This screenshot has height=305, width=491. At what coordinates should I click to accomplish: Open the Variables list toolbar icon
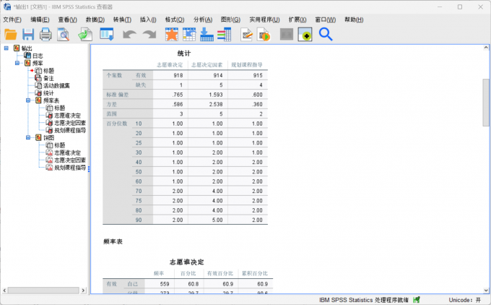pyautogui.click(x=225, y=34)
